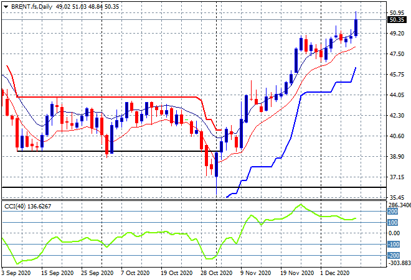Select the latest blue candlestick at 50.35
The height and width of the screenshot is (280, 411).
tap(356, 27)
